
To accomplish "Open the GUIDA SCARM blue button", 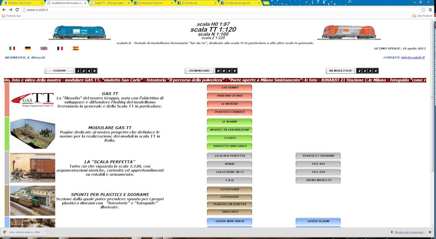I will pyautogui.click(x=318, y=222).
